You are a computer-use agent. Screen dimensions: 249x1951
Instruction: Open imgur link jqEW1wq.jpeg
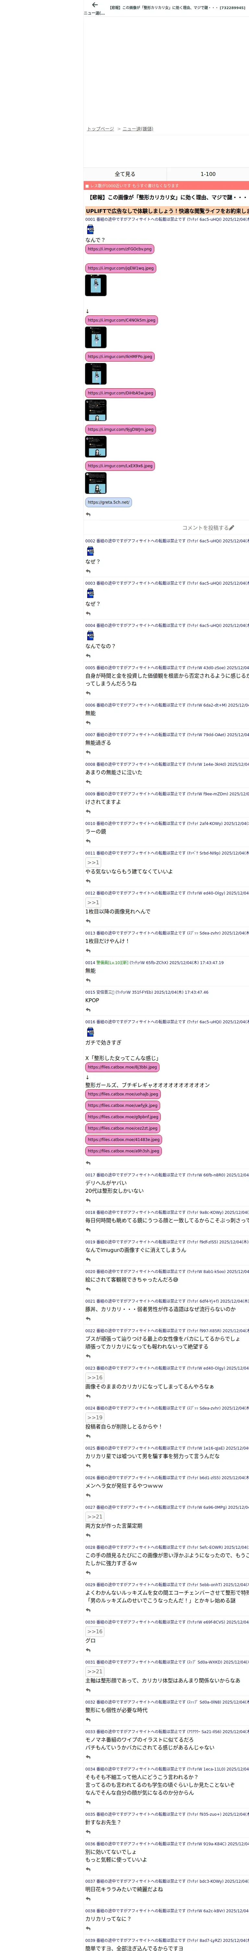click(121, 268)
